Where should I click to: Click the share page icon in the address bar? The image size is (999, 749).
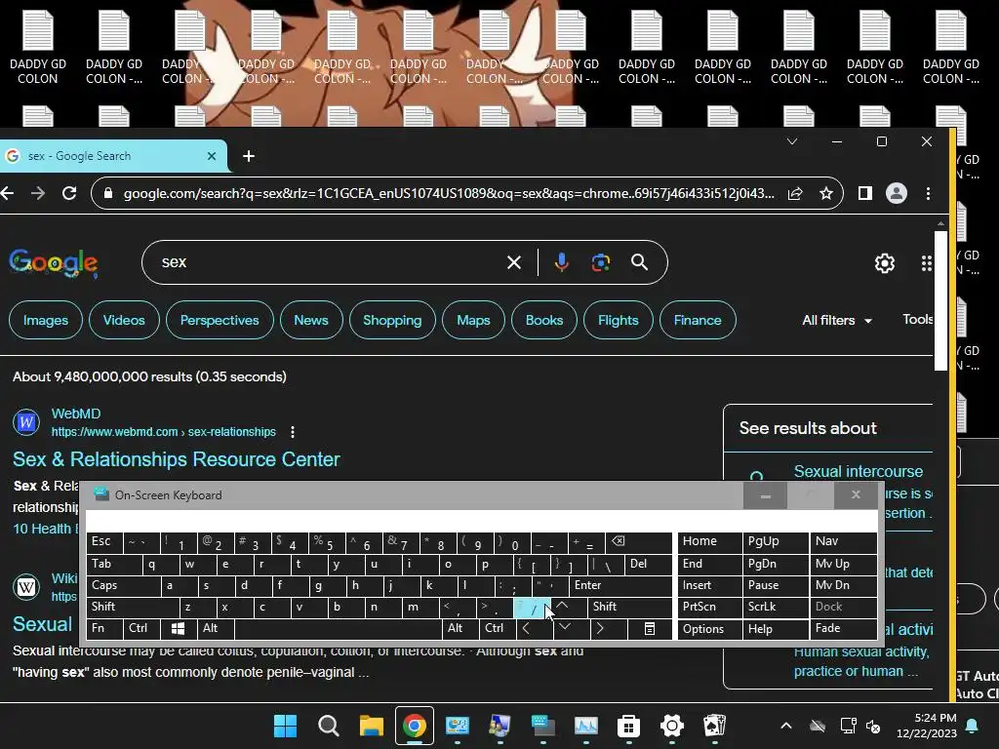(795, 193)
